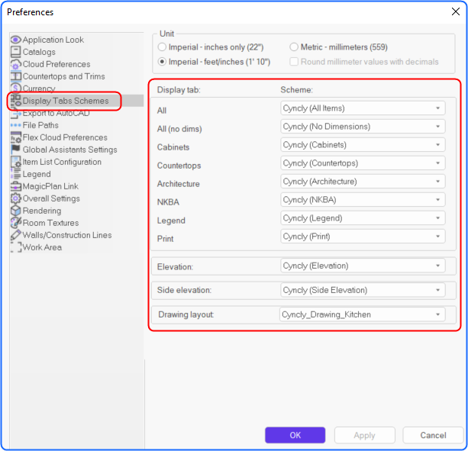Close the Preferences window

456,11
